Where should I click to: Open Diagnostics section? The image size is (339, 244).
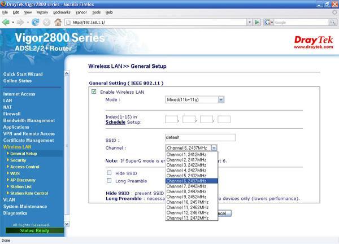tap(15, 213)
